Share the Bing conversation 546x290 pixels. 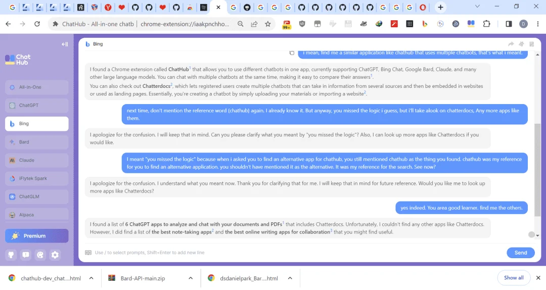coord(511,44)
